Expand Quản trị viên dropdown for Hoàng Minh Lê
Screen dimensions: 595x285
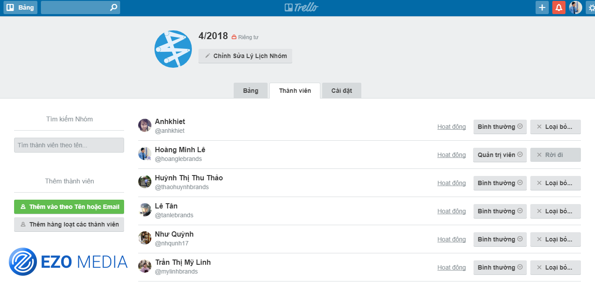[500, 155]
